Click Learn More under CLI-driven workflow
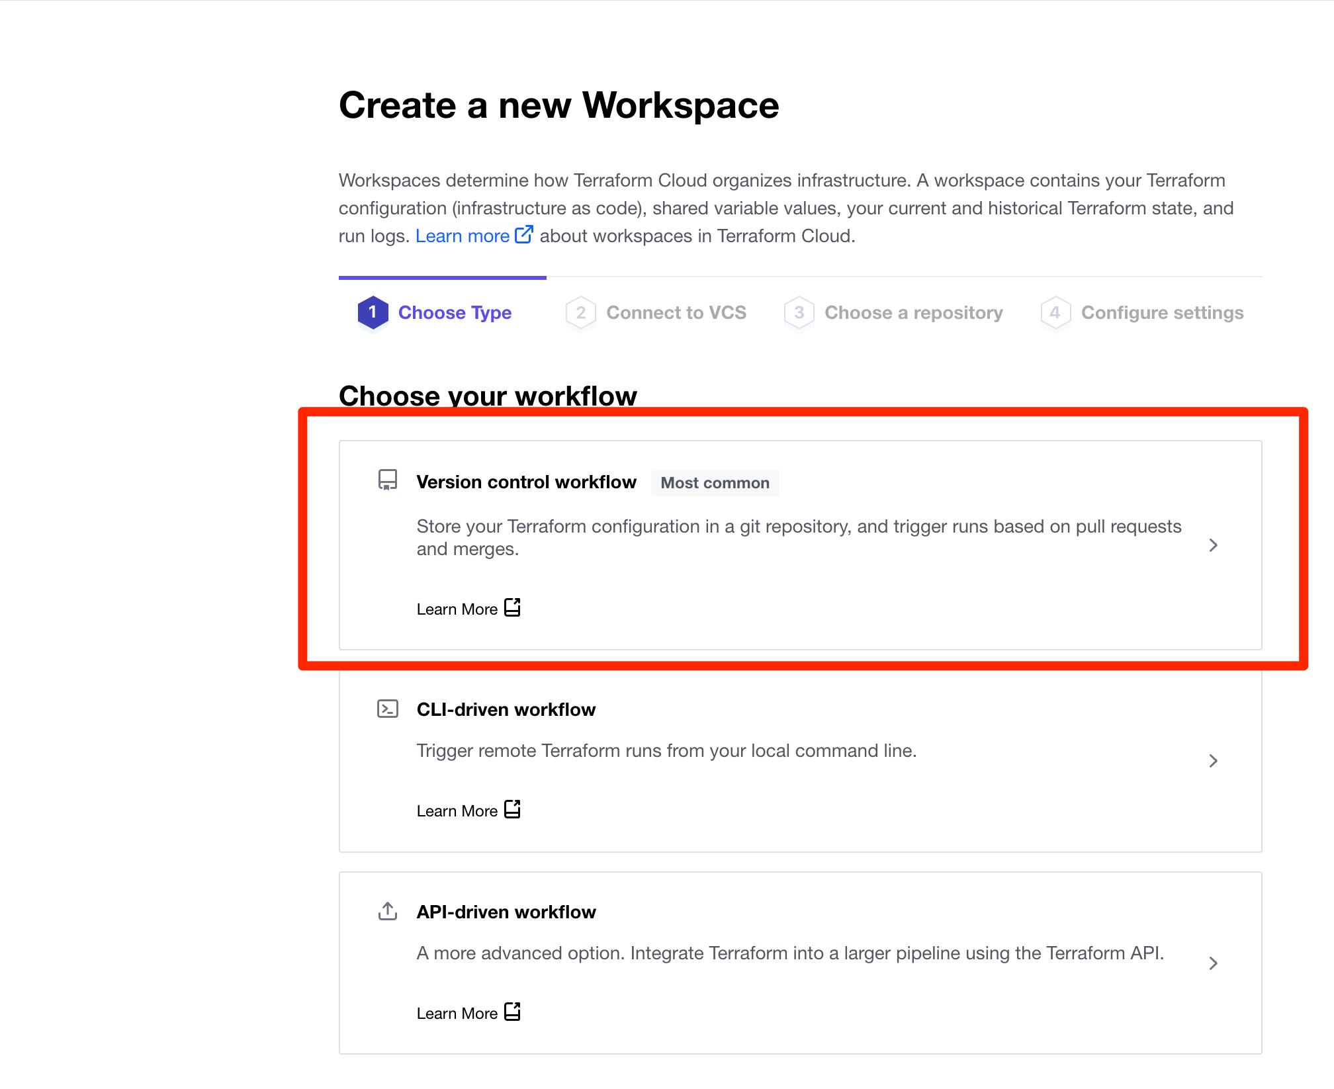1334x1089 pixels. [x=457, y=810]
